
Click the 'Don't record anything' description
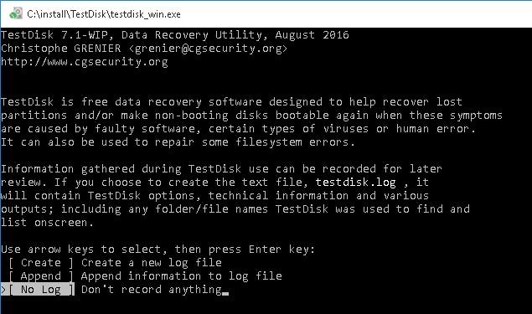pos(152,290)
